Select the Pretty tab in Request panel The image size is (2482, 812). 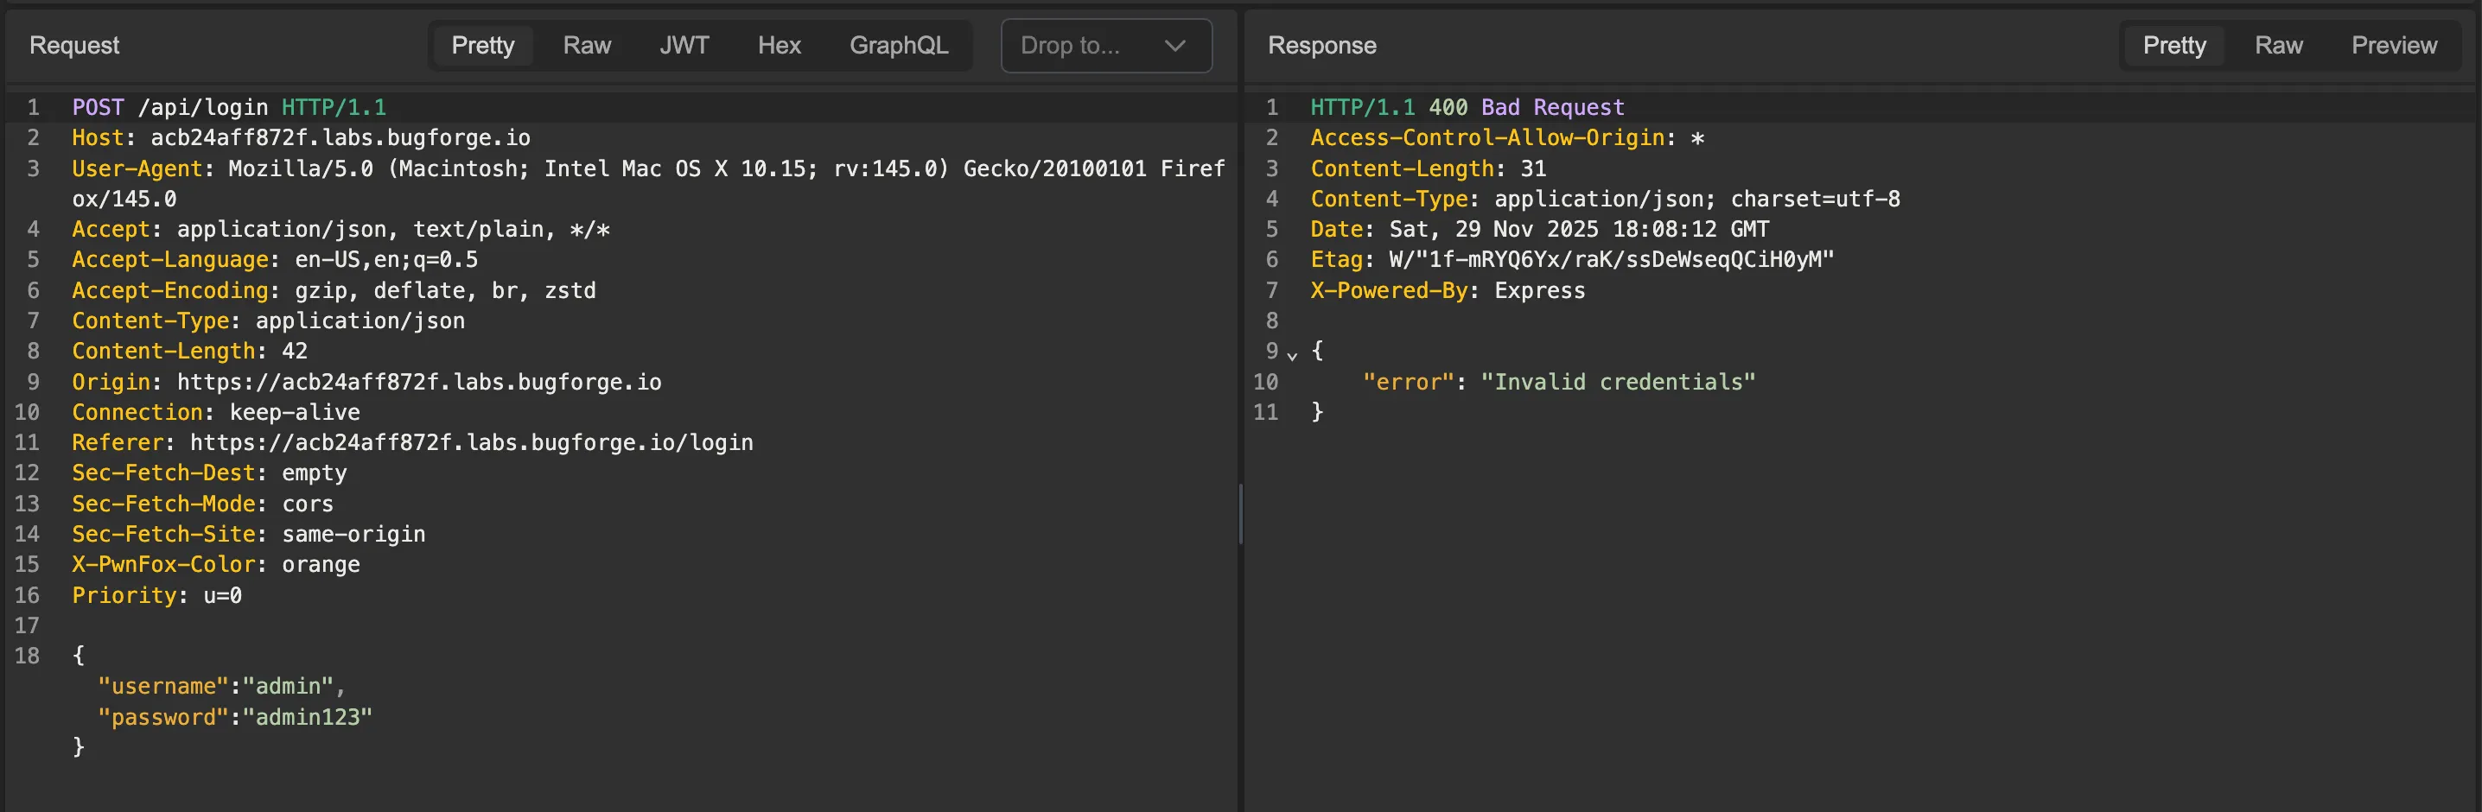pos(483,45)
